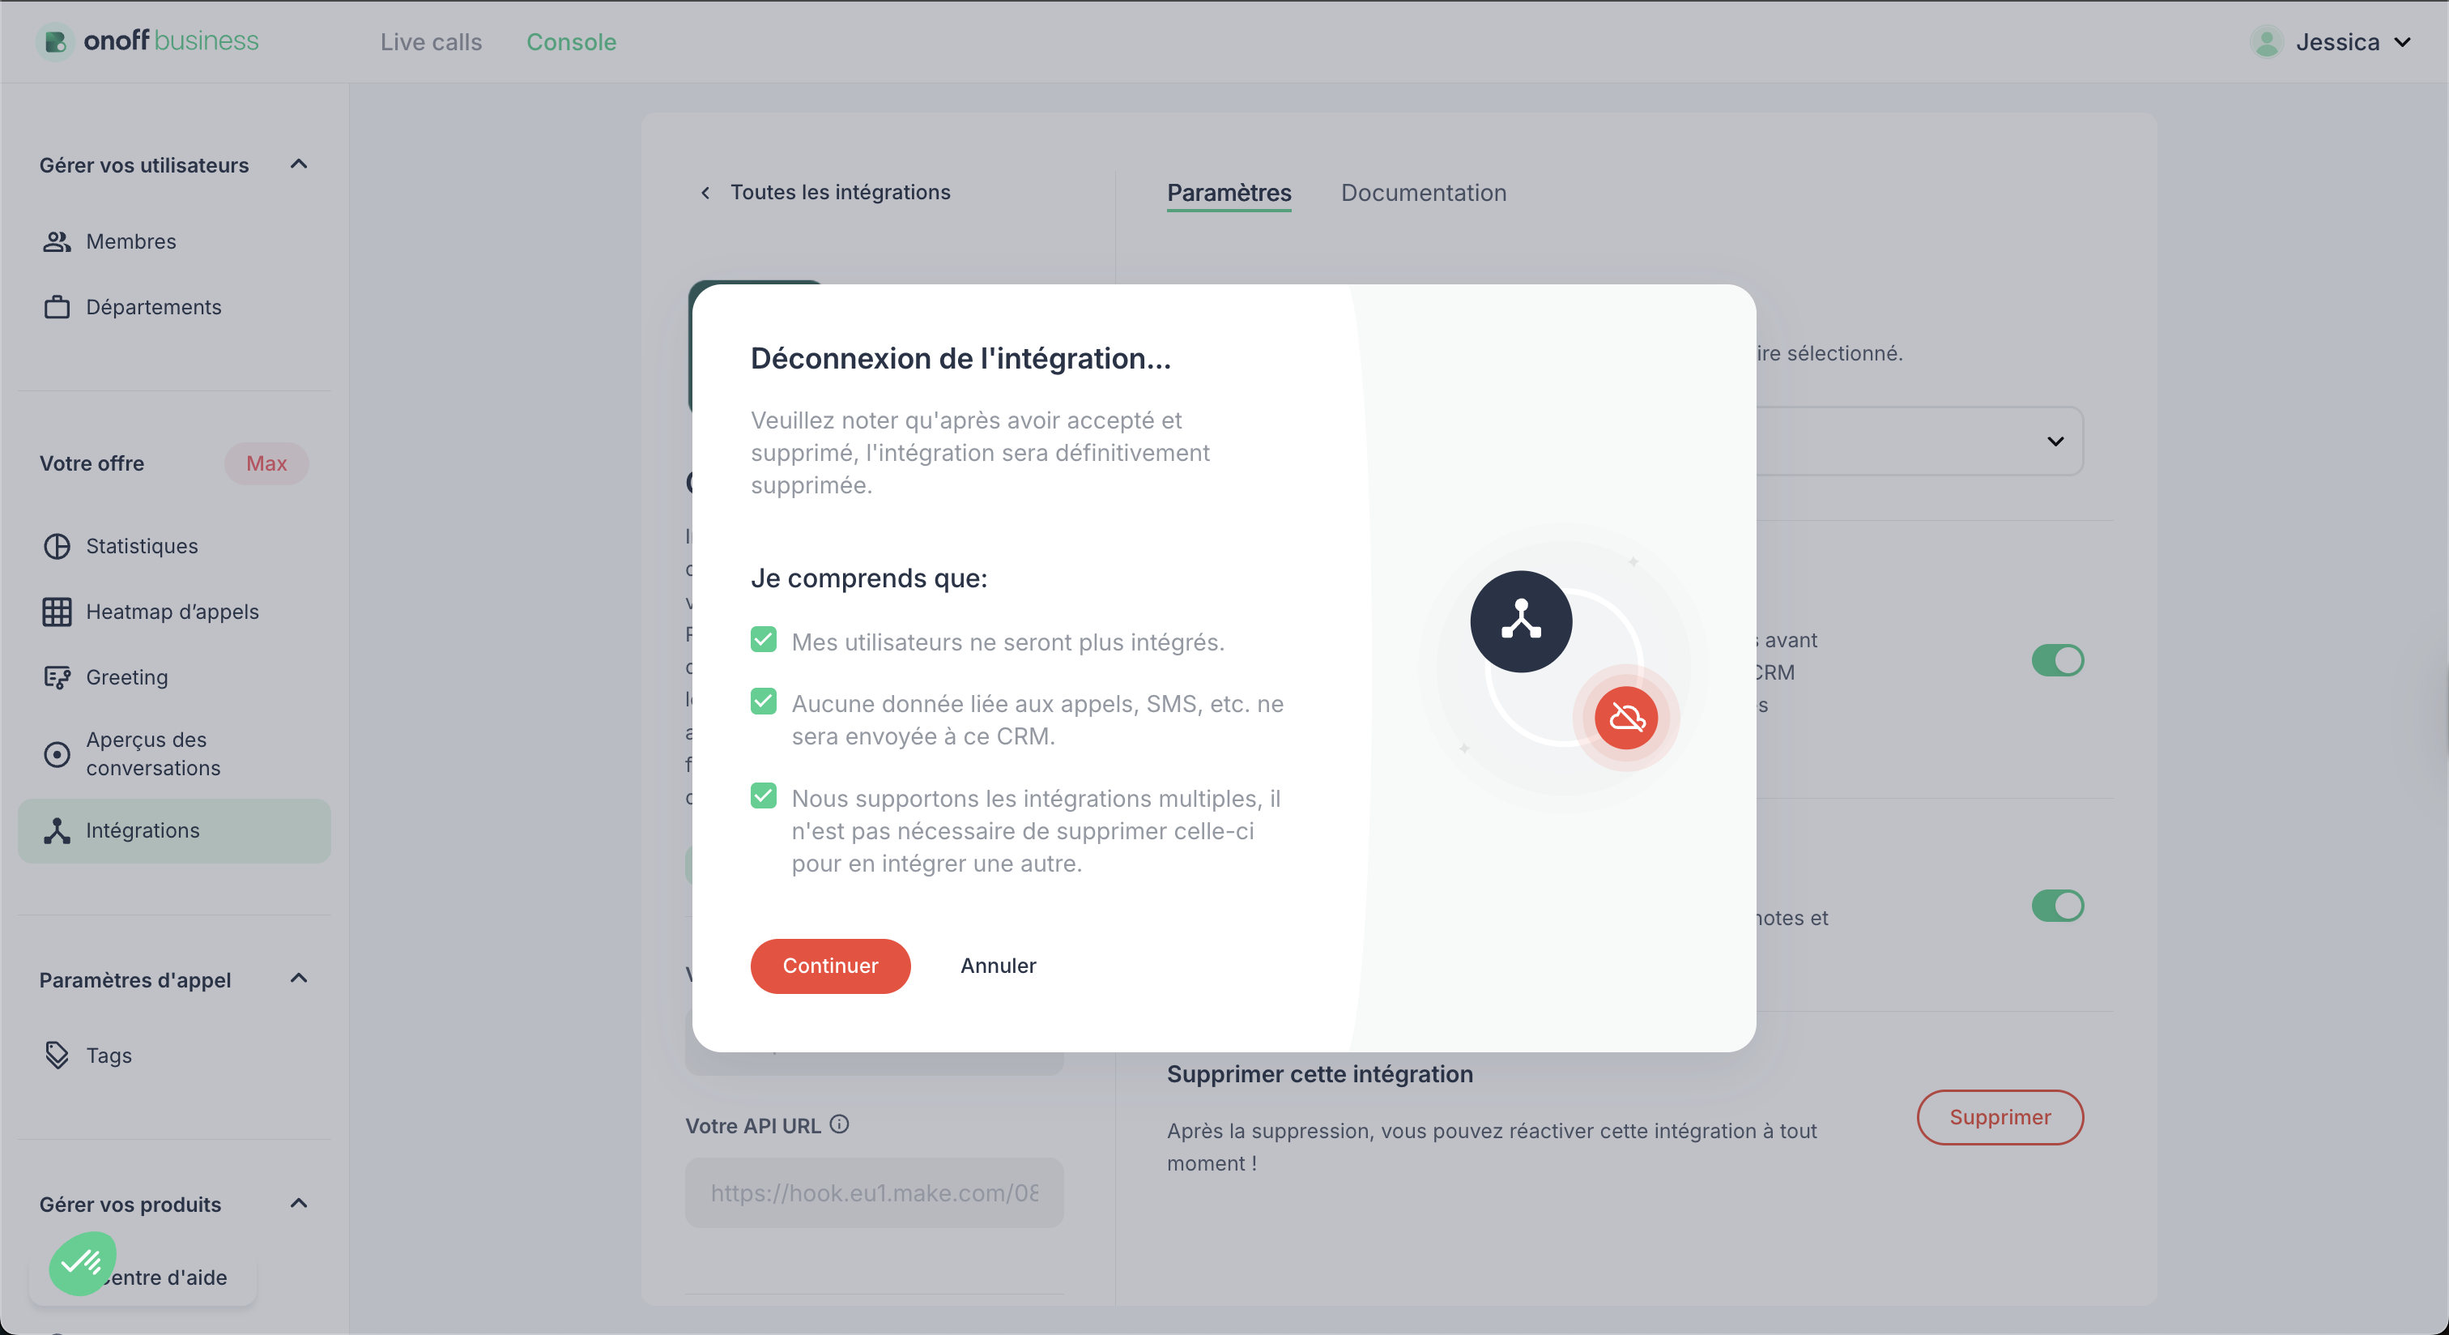Select Membres in the sidebar
Viewport: 2449px width, 1335px height.
coord(174,241)
